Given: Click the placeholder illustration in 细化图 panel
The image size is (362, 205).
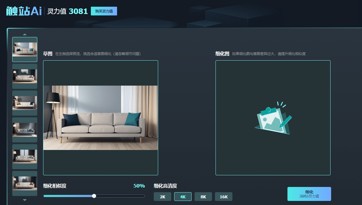Looking at the screenshot, I should [x=273, y=118].
